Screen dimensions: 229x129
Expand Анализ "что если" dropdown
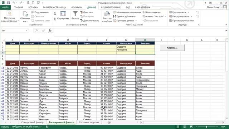click(165, 16)
